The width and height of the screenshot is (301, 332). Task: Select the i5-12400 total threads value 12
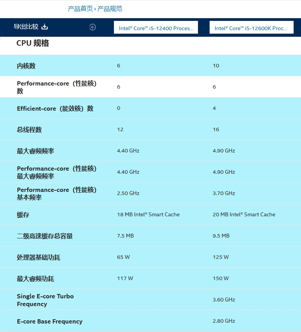(120, 129)
